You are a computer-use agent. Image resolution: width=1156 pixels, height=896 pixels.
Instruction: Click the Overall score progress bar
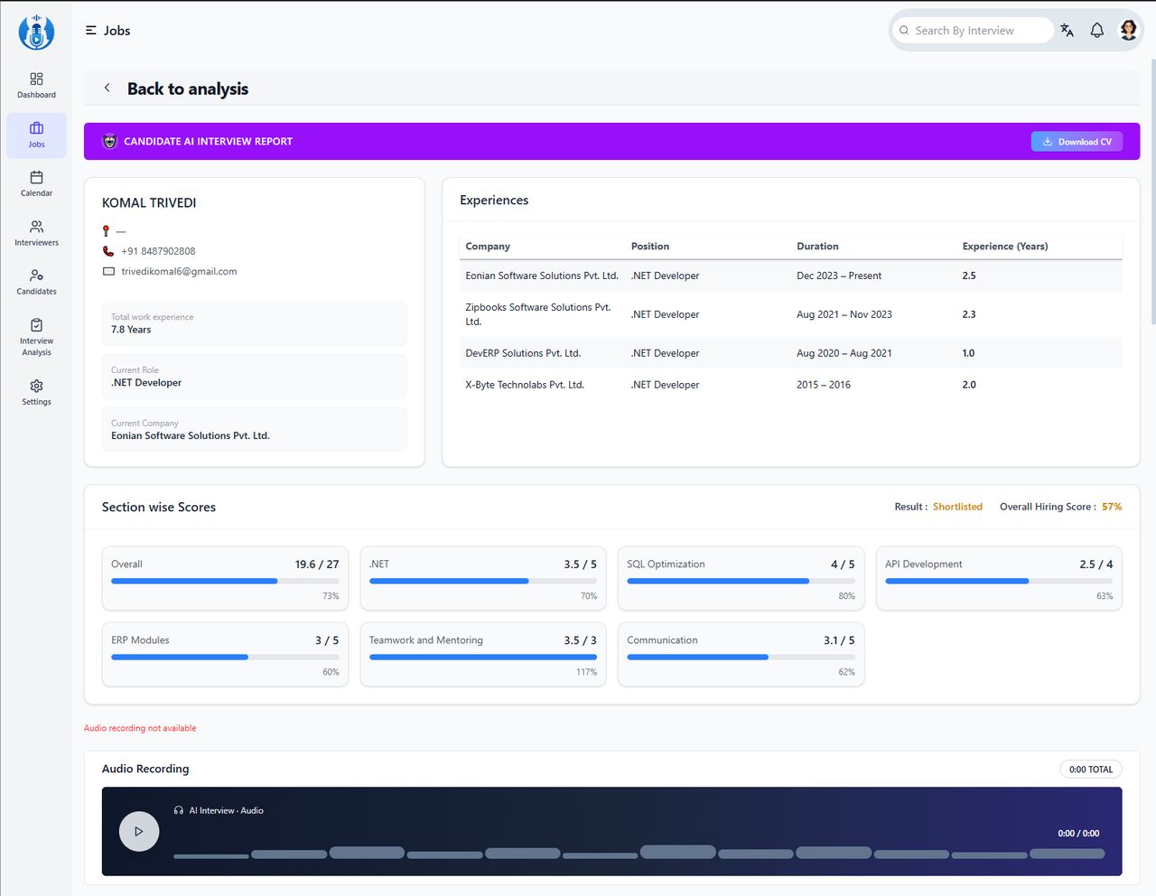[225, 581]
